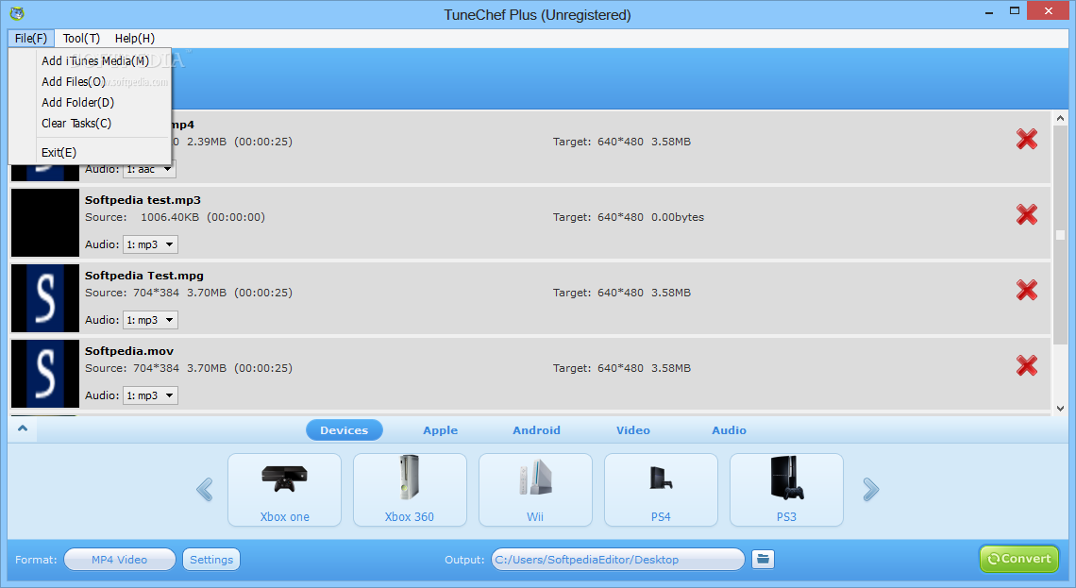Minimize the TuneChef Plus window
The height and width of the screenshot is (588, 1076).
click(x=989, y=12)
